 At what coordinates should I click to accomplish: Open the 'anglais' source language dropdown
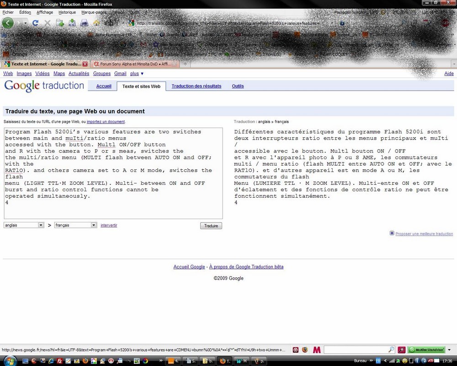click(24, 225)
